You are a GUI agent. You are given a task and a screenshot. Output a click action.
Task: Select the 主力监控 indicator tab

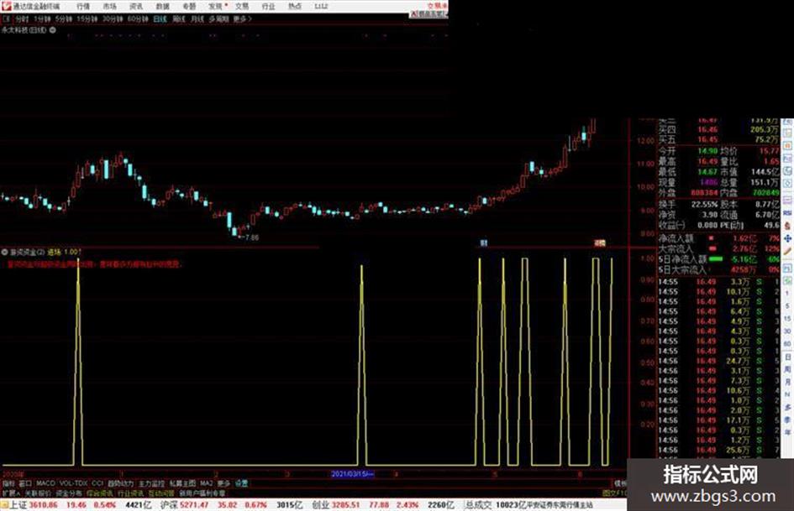coord(152,483)
